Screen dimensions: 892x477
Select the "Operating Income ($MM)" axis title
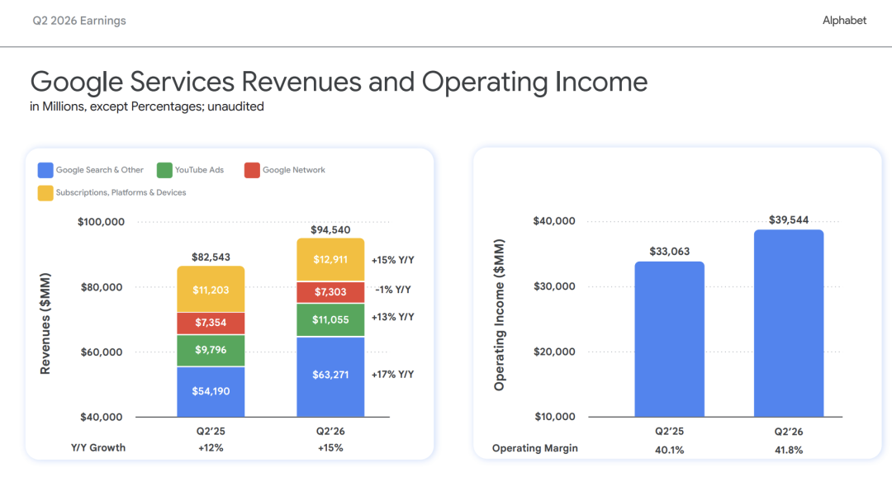pyautogui.click(x=499, y=315)
